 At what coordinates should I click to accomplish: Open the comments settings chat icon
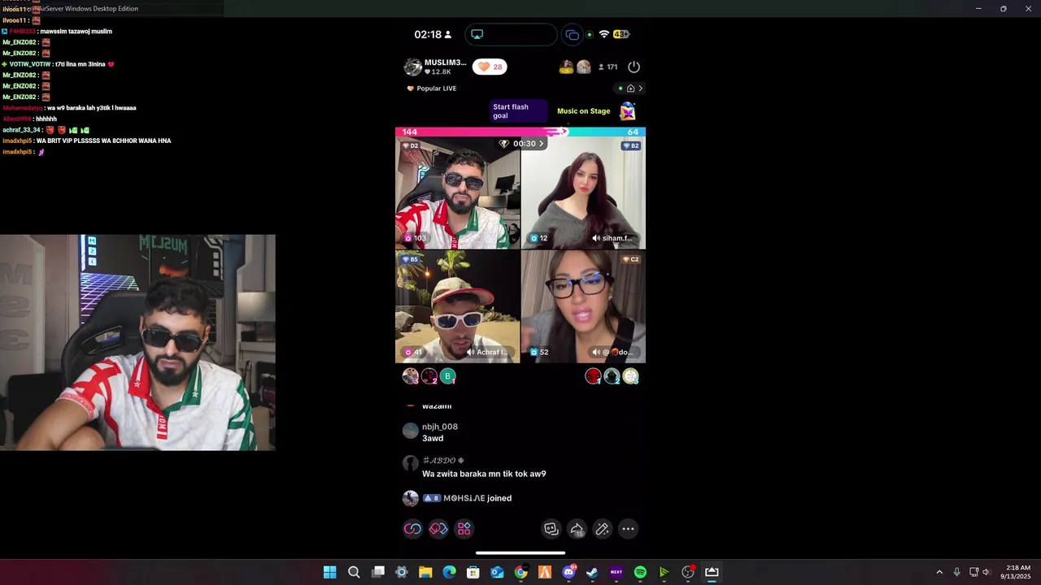[551, 529]
